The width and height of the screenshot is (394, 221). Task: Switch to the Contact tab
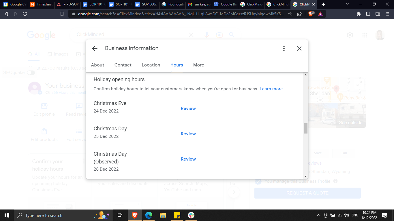123,65
